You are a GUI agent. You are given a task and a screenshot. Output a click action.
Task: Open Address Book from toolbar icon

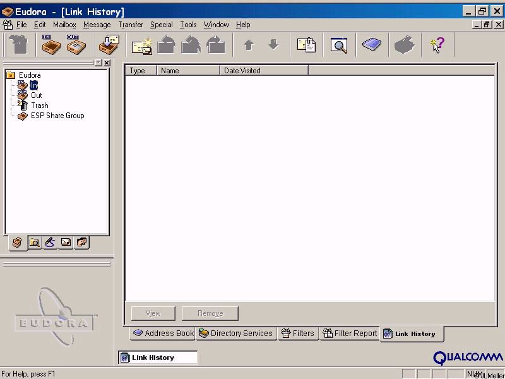[x=372, y=44]
